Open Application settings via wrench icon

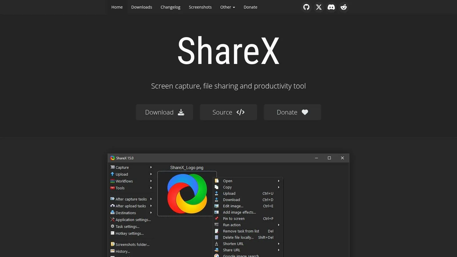coord(113,220)
